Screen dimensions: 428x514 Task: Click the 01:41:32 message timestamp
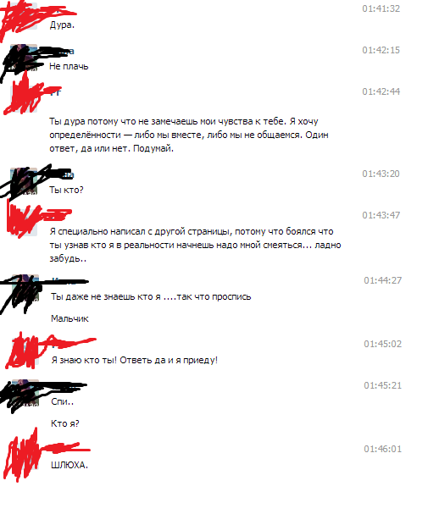coord(381,8)
